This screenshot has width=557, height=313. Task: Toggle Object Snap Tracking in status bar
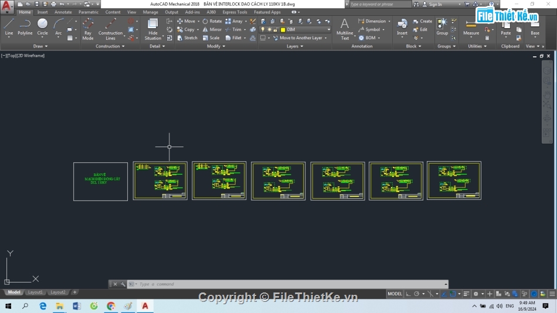coord(444,294)
